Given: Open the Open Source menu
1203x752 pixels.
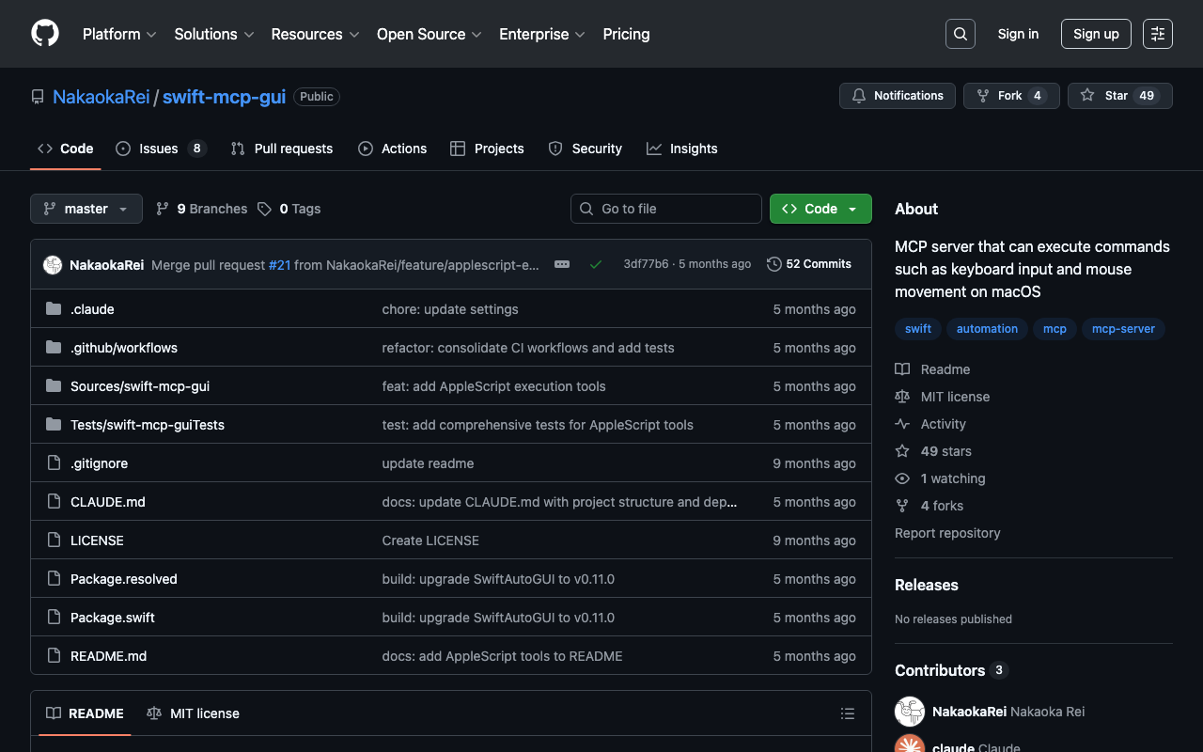Looking at the screenshot, I should [x=429, y=34].
